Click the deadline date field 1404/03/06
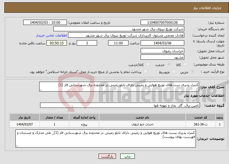 point(162,43)
